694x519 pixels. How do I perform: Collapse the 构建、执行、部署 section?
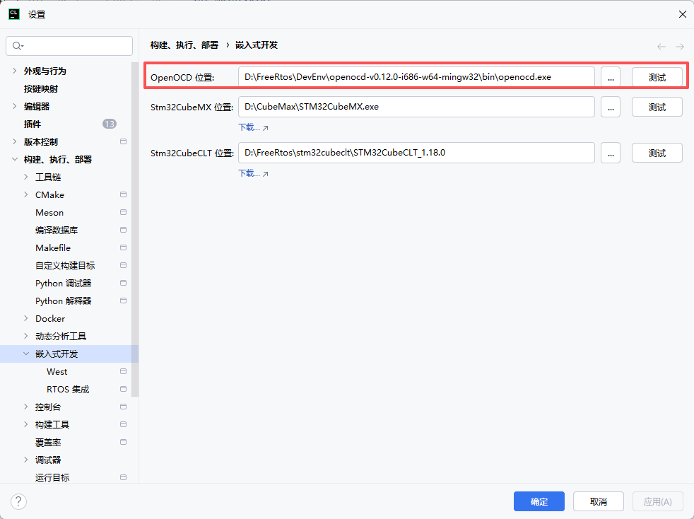click(x=15, y=159)
